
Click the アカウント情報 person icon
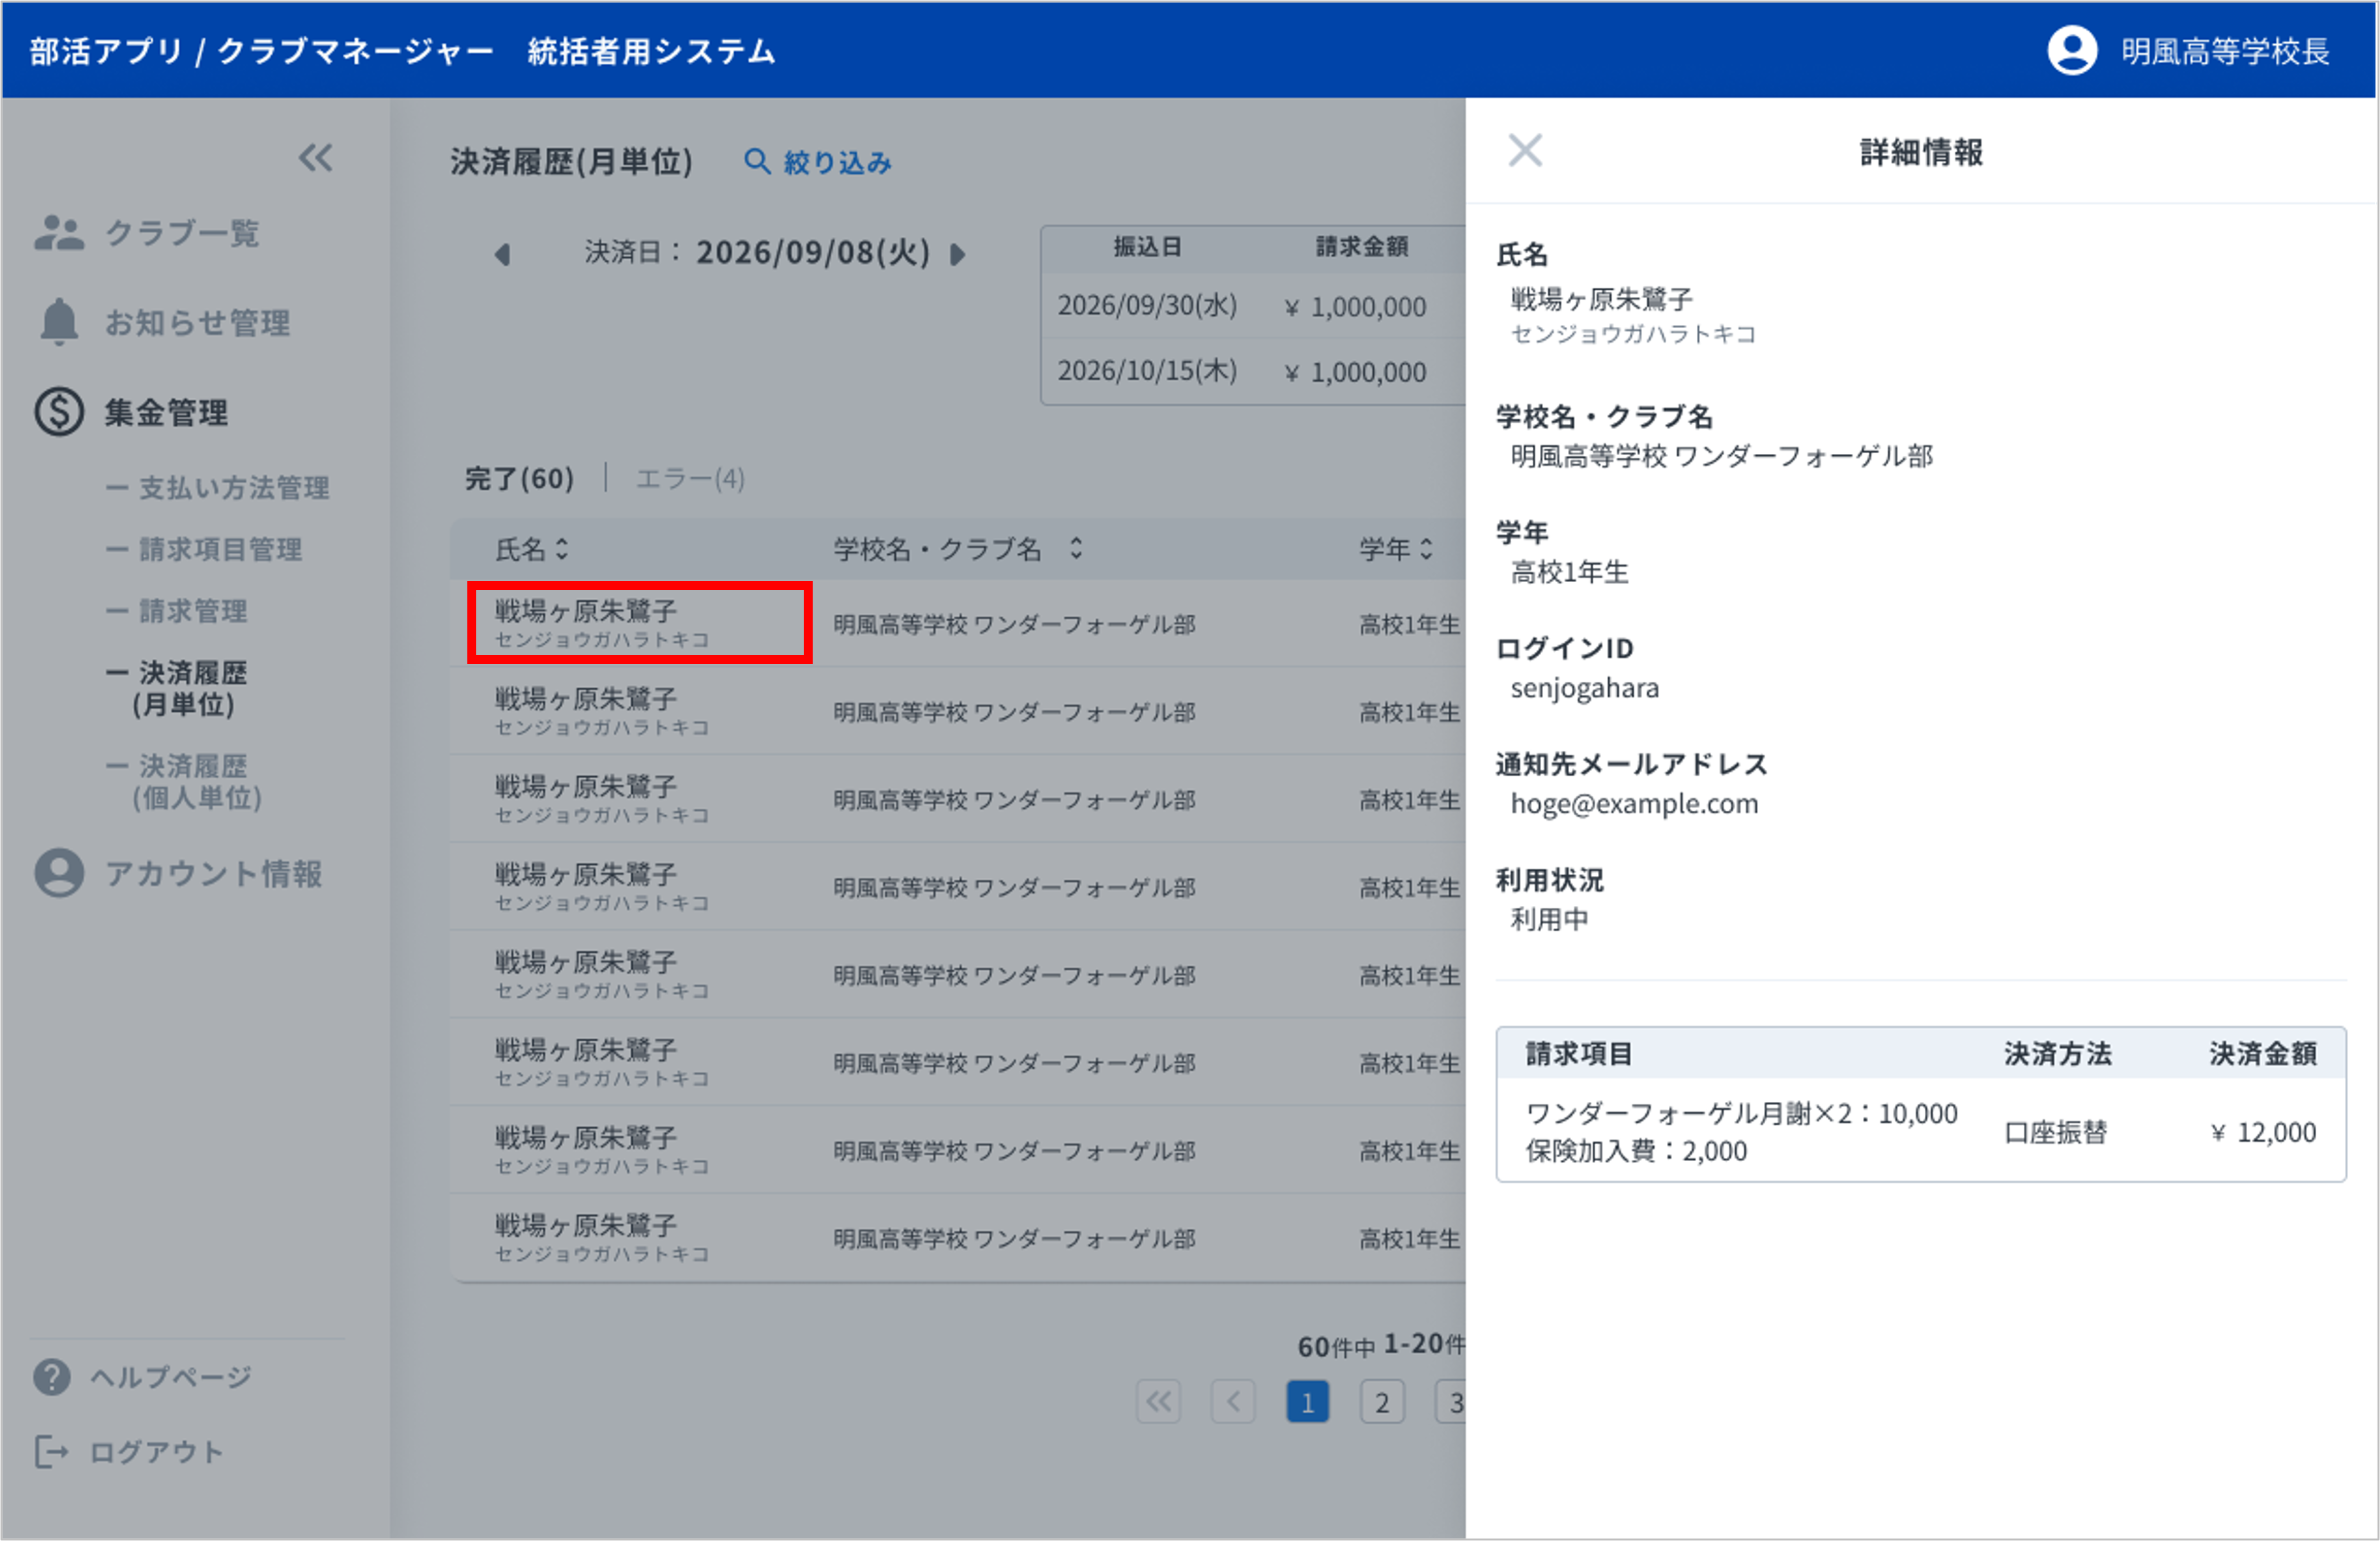click(x=59, y=873)
